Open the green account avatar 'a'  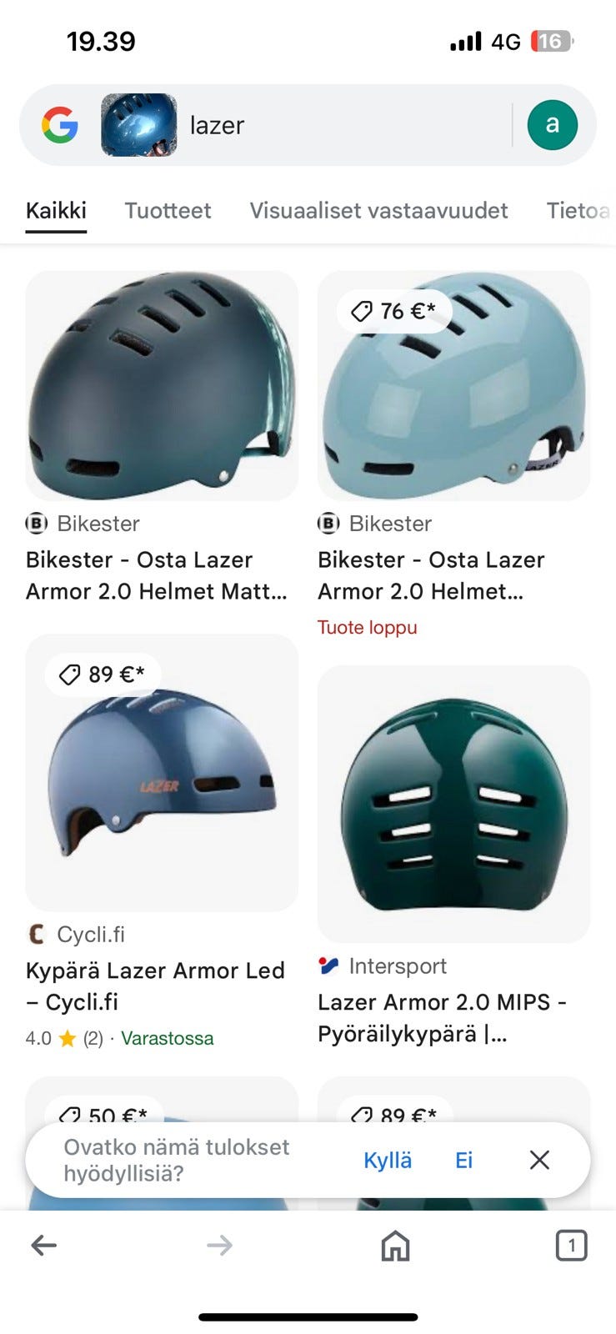[x=552, y=125]
